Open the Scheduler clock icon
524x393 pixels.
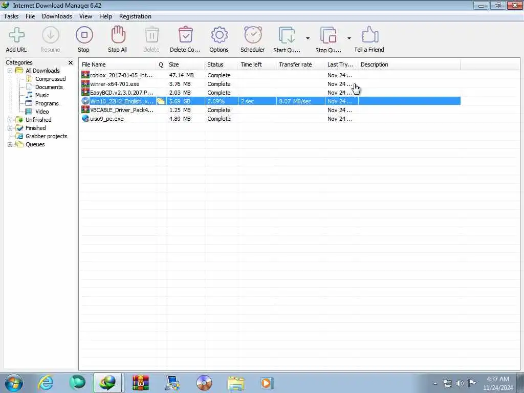click(x=253, y=35)
